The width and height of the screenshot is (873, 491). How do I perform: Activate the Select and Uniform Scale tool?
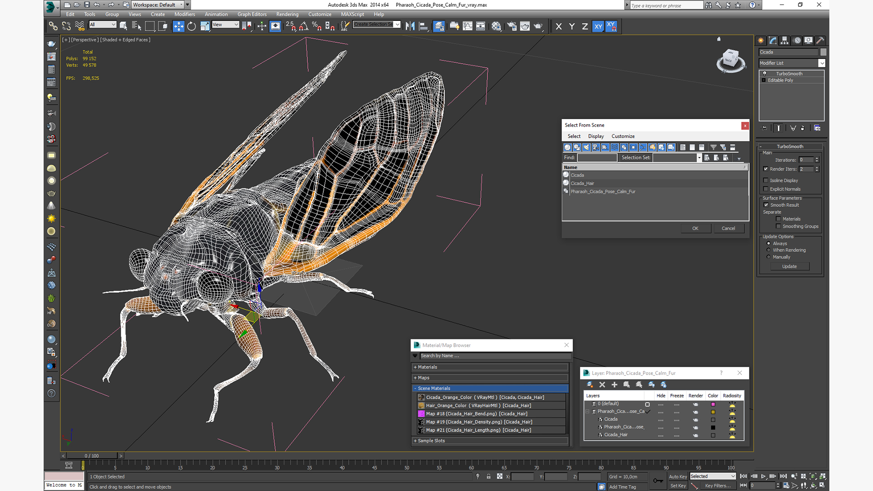click(x=205, y=26)
